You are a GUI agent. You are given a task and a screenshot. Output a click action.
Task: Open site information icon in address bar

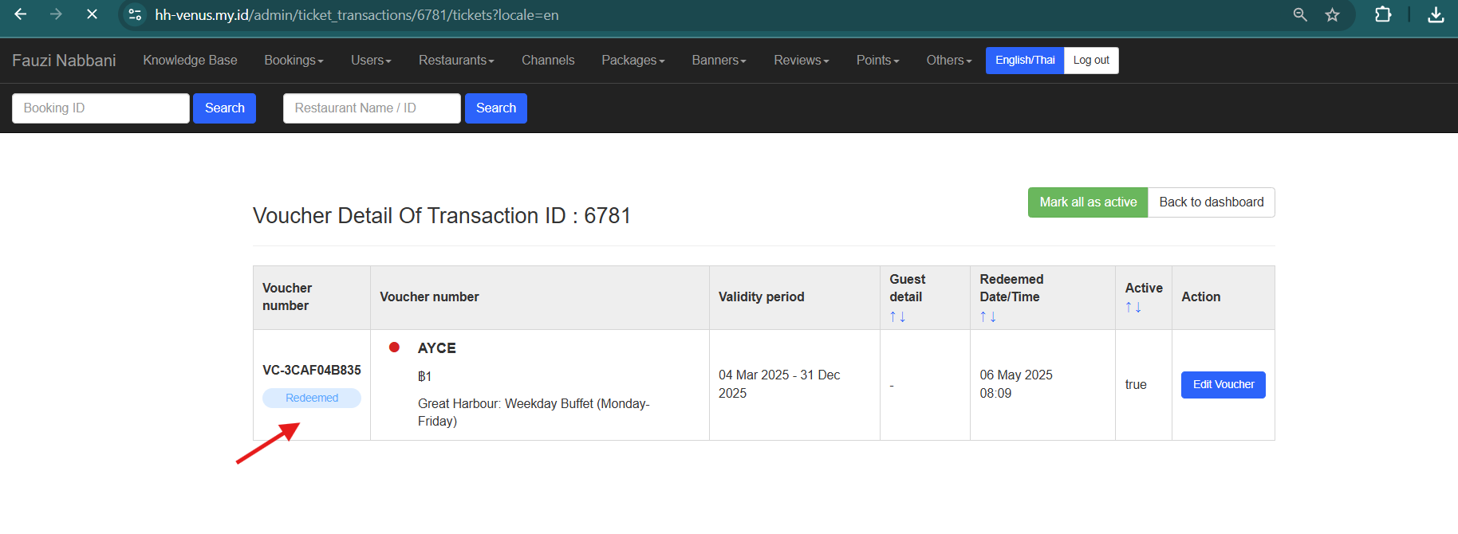point(136,15)
